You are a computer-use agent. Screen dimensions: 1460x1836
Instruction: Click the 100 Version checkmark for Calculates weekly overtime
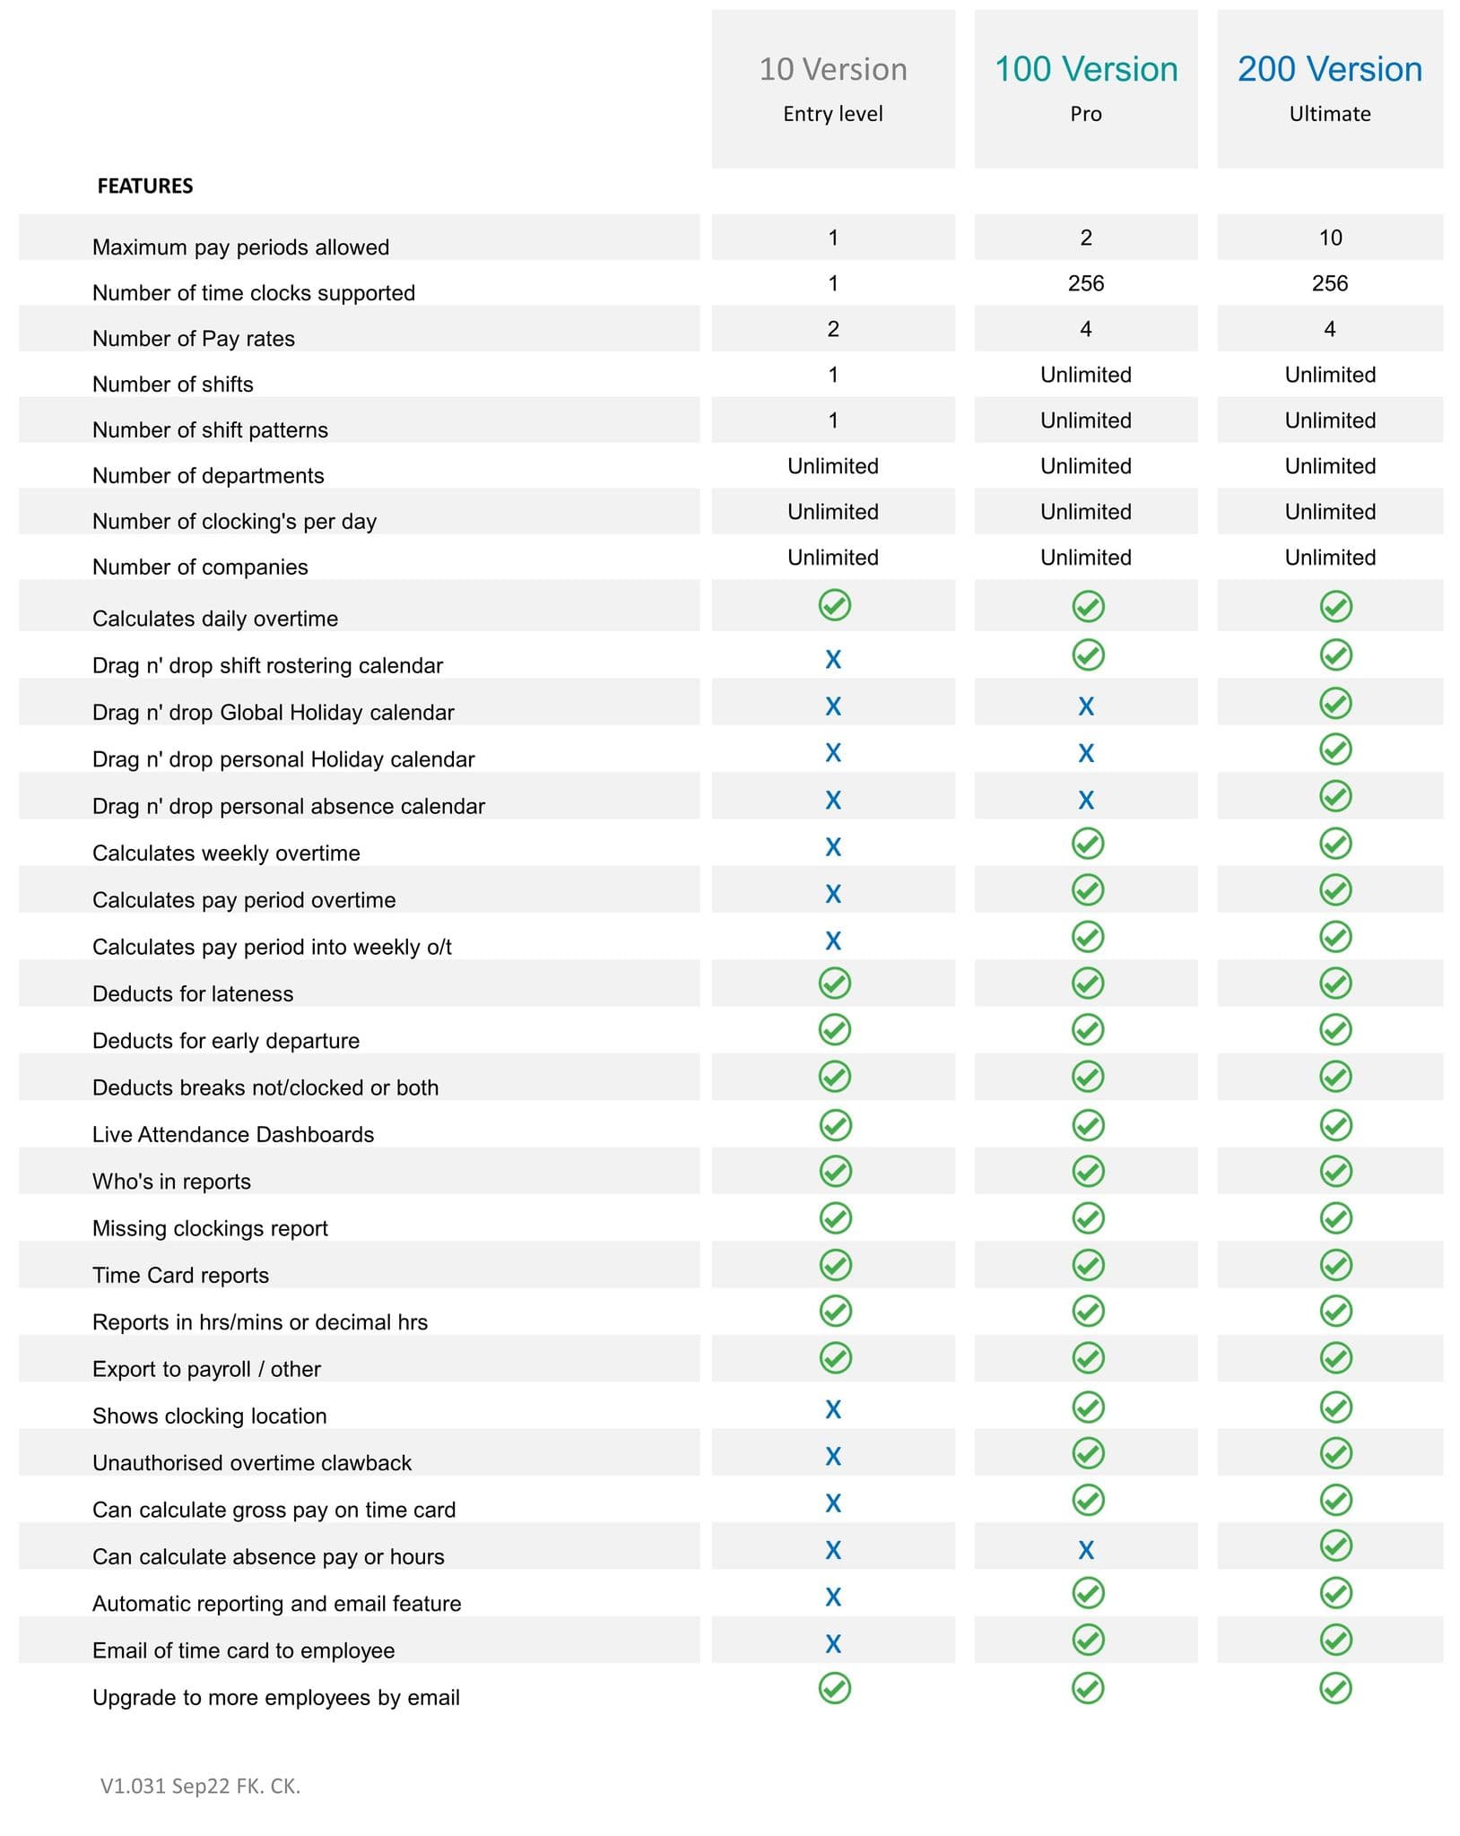tap(1088, 844)
